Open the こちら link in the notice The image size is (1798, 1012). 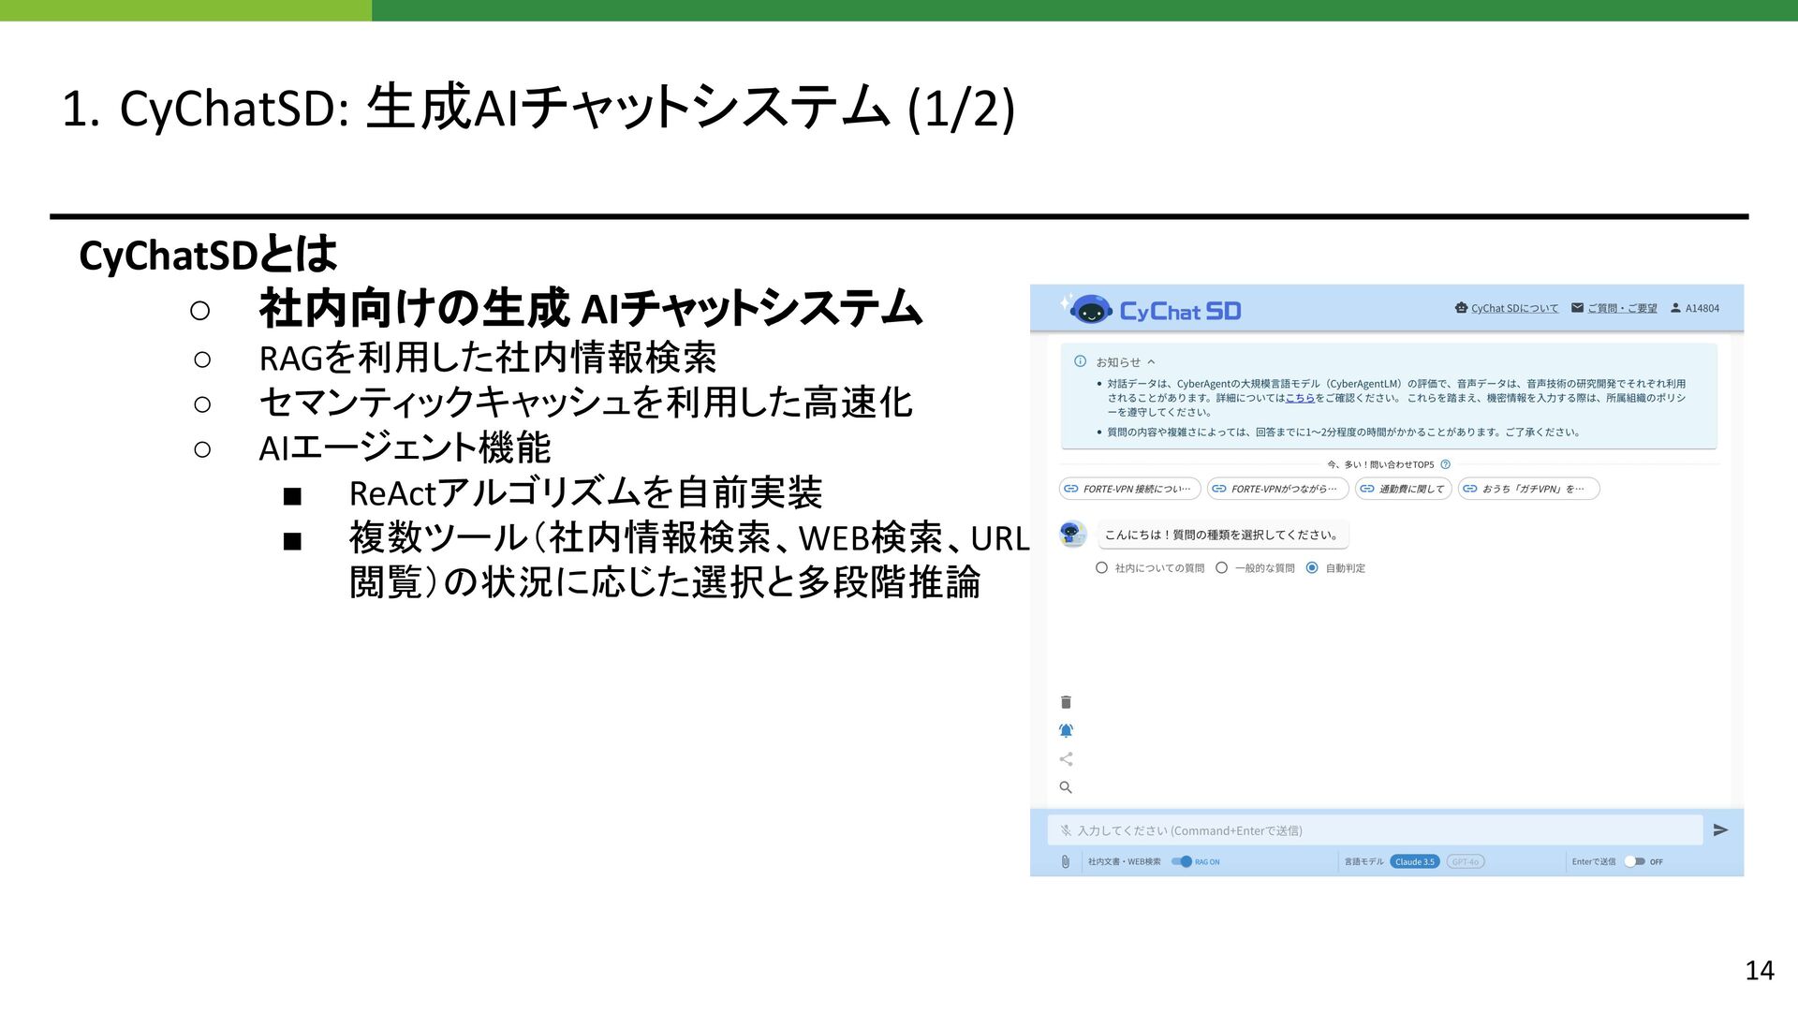click(1300, 398)
